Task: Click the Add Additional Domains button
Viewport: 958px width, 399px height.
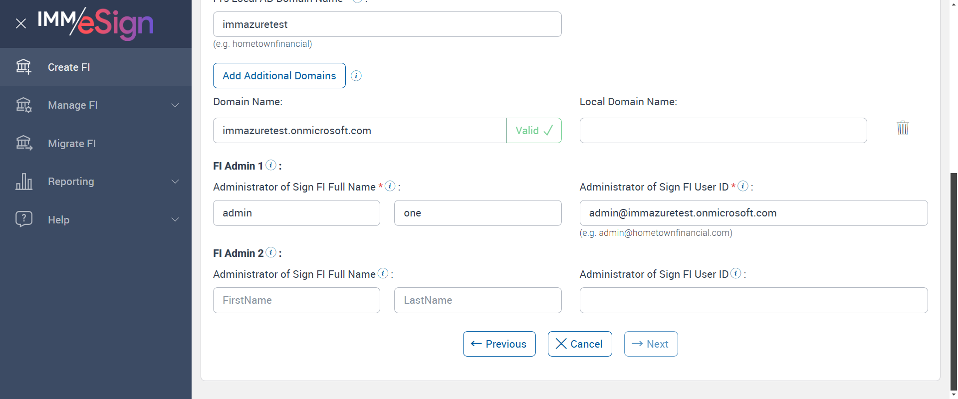Action: pos(279,76)
